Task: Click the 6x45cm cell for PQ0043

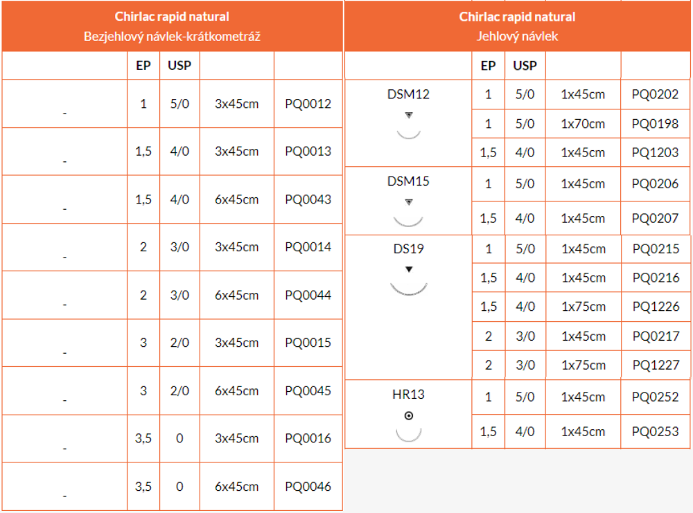Action: coord(237,199)
